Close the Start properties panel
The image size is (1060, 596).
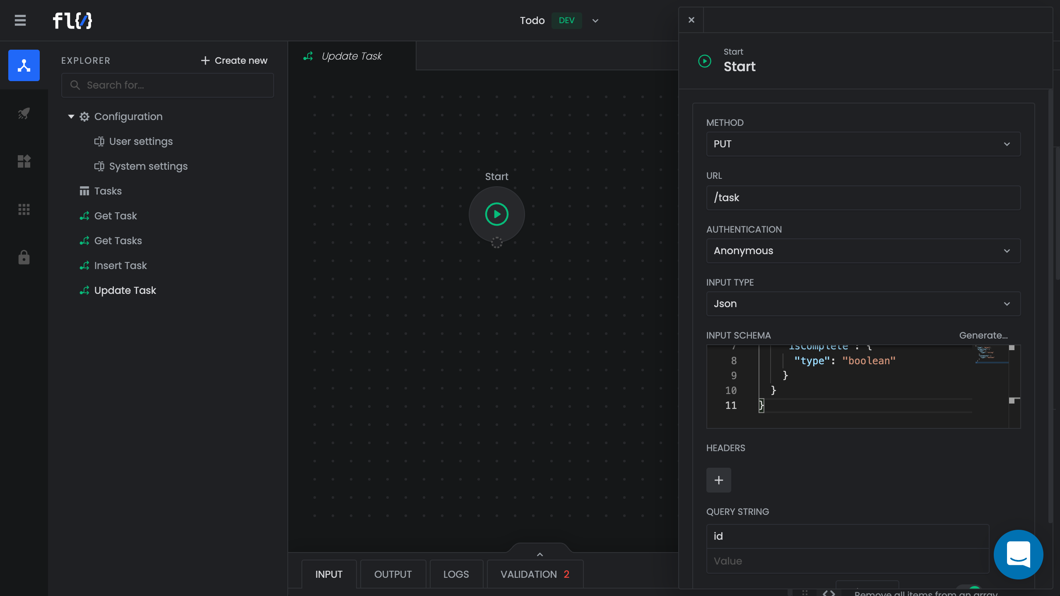tap(691, 20)
